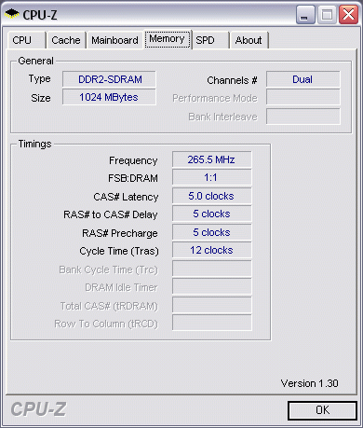
Task: Click the CAS# Latency label
Action: pos(126,197)
